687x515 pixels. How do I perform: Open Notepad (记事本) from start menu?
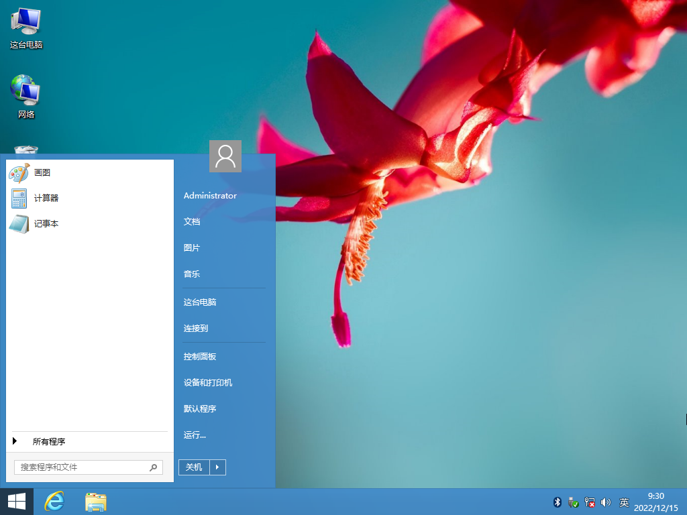point(19,224)
